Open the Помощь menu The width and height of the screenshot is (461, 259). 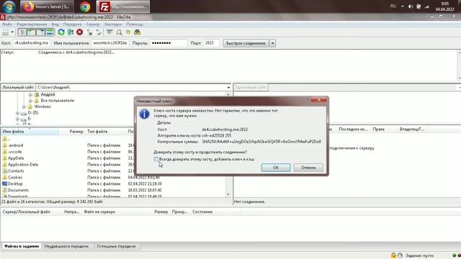135,24
